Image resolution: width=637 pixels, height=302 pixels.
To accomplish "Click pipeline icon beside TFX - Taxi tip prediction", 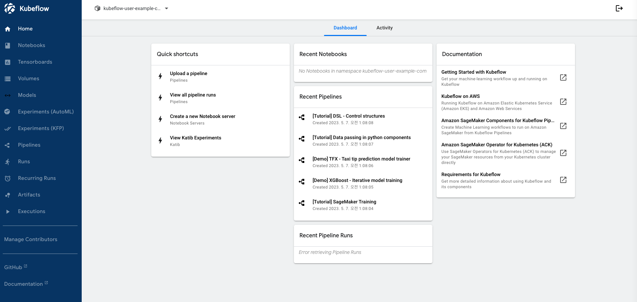I will (x=302, y=160).
